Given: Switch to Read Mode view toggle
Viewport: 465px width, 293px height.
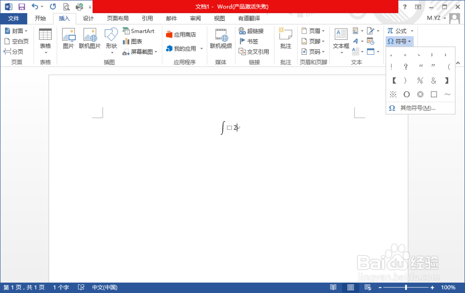Looking at the screenshot, I should (x=333, y=287).
